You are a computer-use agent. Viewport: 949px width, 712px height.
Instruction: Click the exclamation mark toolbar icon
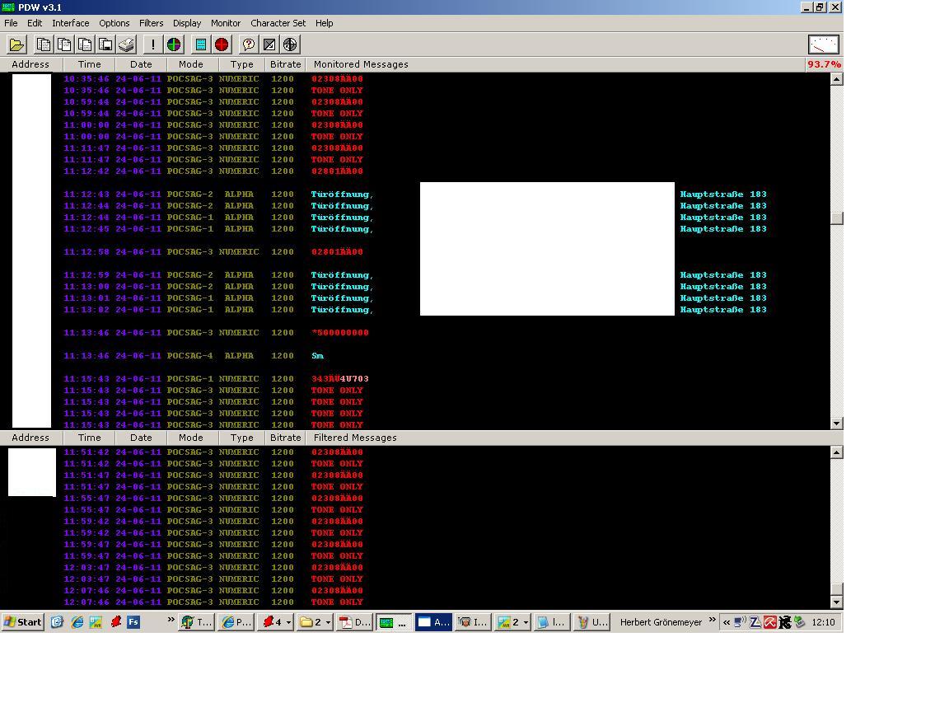click(x=152, y=44)
